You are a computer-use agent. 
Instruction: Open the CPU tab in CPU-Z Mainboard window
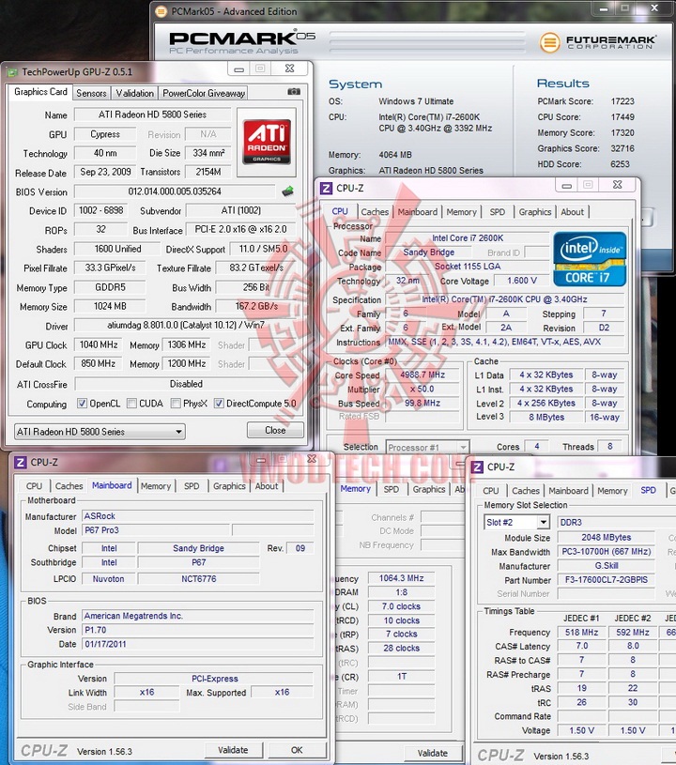click(x=34, y=486)
